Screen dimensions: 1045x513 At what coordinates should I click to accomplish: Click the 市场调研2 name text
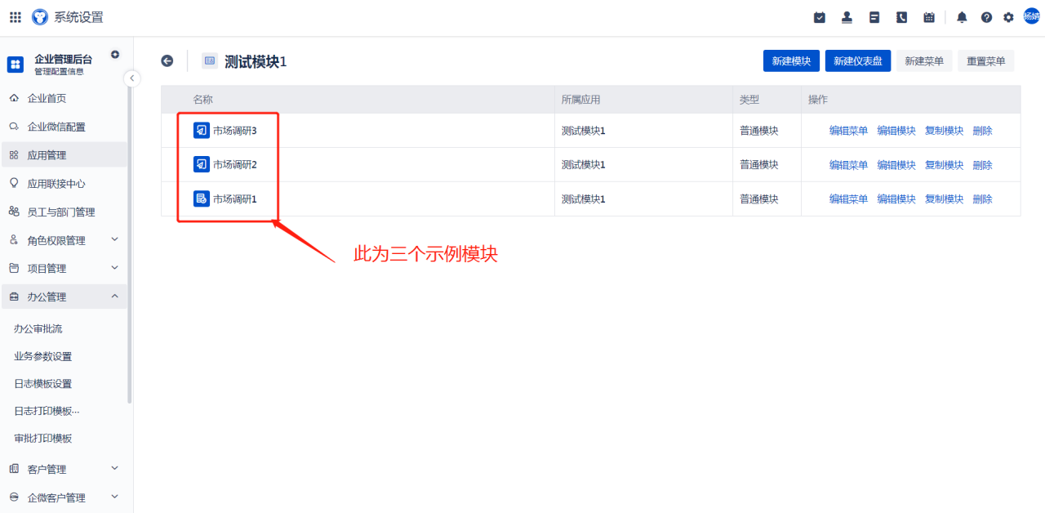[235, 165]
